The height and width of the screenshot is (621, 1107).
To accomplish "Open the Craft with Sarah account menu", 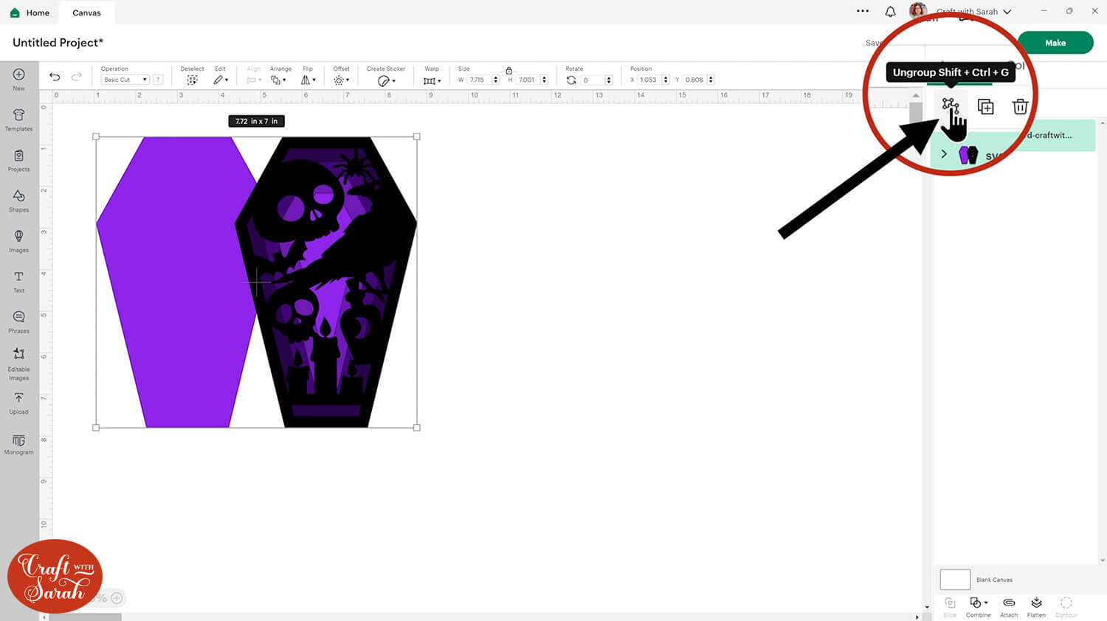I will pyautogui.click(x=973, y=12).
